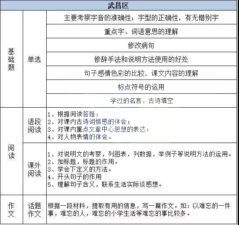
Task: Select the line about 对说明文的考察
Action: coord(140,154)
